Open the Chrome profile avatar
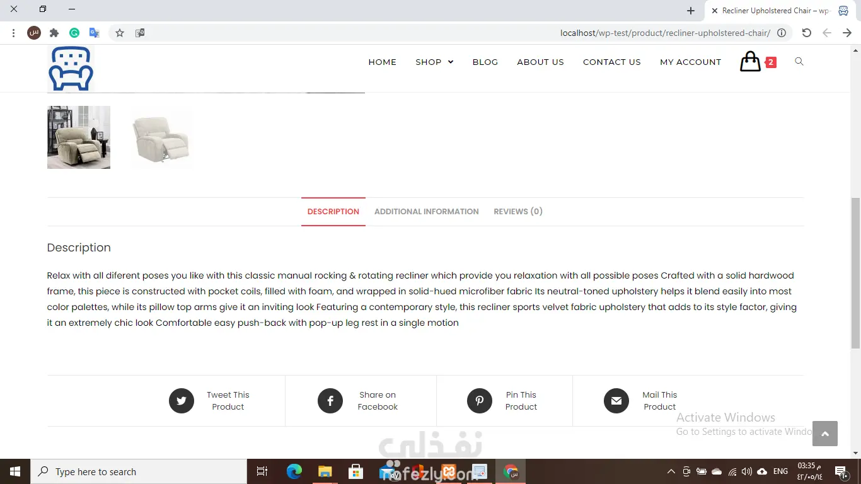This screenshot has height=484, width=861. click(x=34, y=33)
